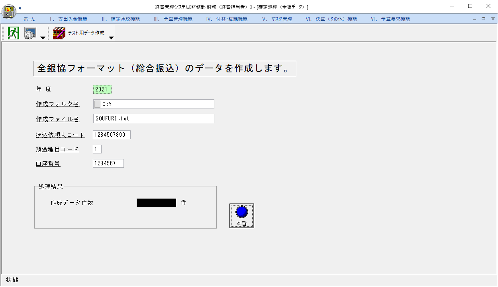Close the main application window

[x=488, y=6]
